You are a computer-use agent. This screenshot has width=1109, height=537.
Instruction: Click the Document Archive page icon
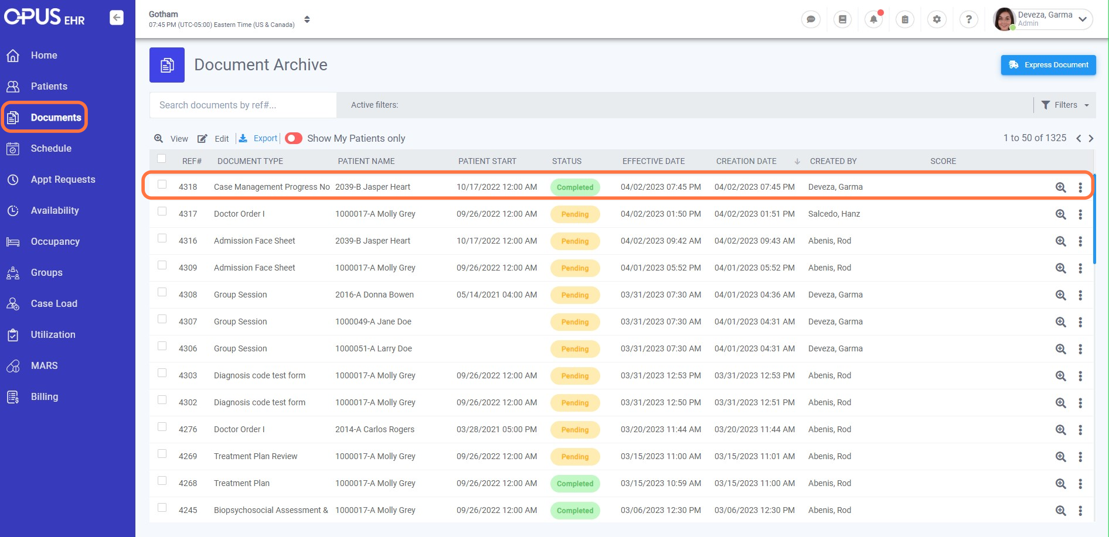click(x=167, y=65)
